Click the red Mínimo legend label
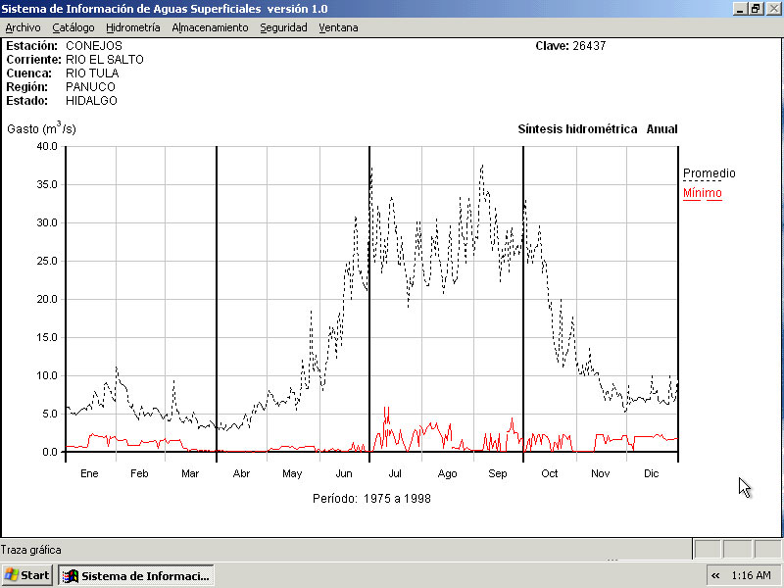Screen dimensions: 784x588 point(702,193)
